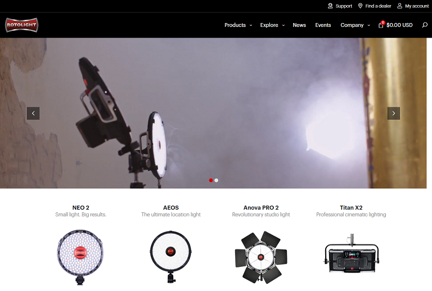Open the Products menu item
The image size is (432, 291).
(235, 25)
